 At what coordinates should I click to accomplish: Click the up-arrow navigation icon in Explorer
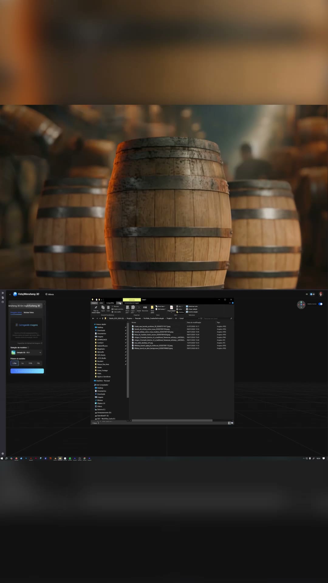(102, 318)
